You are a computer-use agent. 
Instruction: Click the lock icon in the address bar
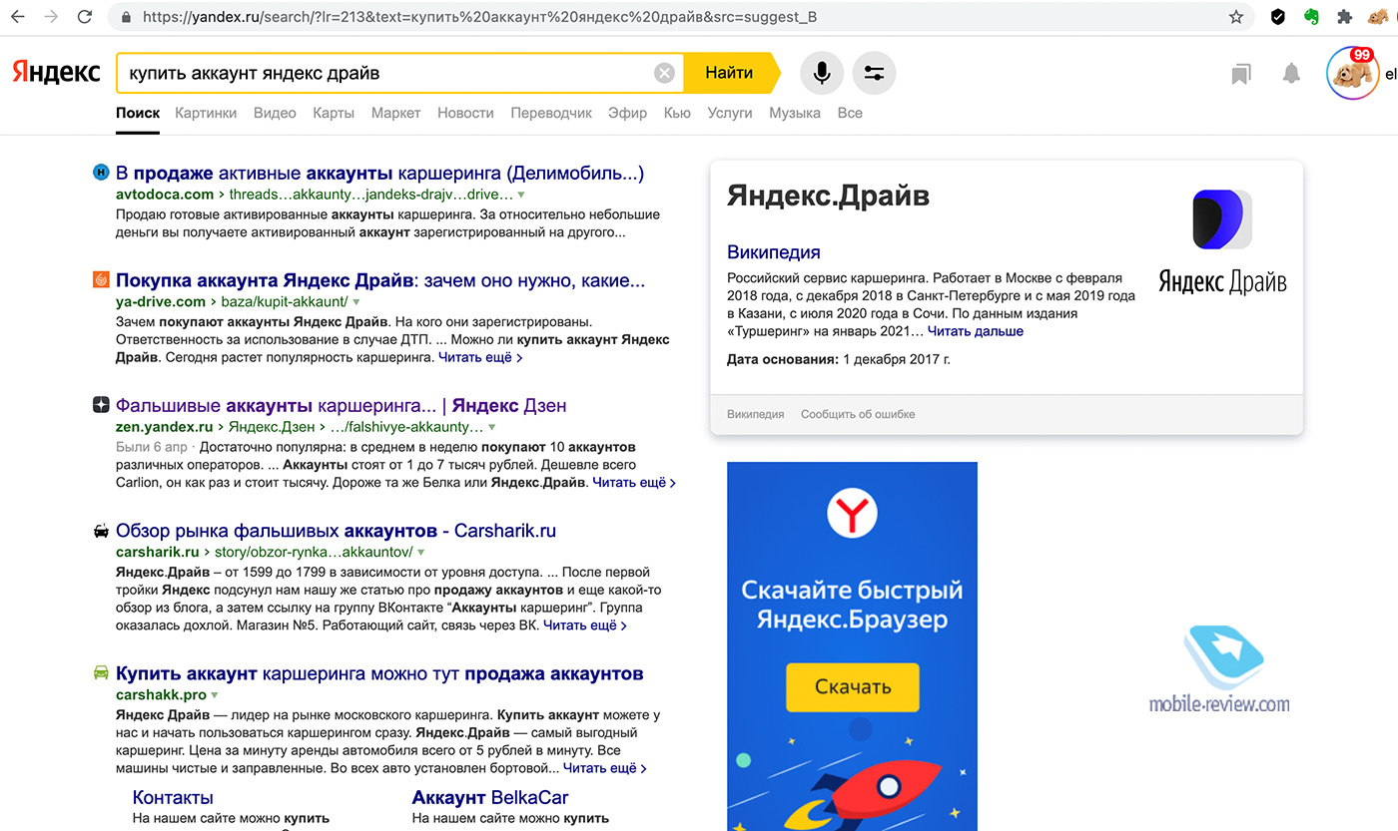[126, 17]
